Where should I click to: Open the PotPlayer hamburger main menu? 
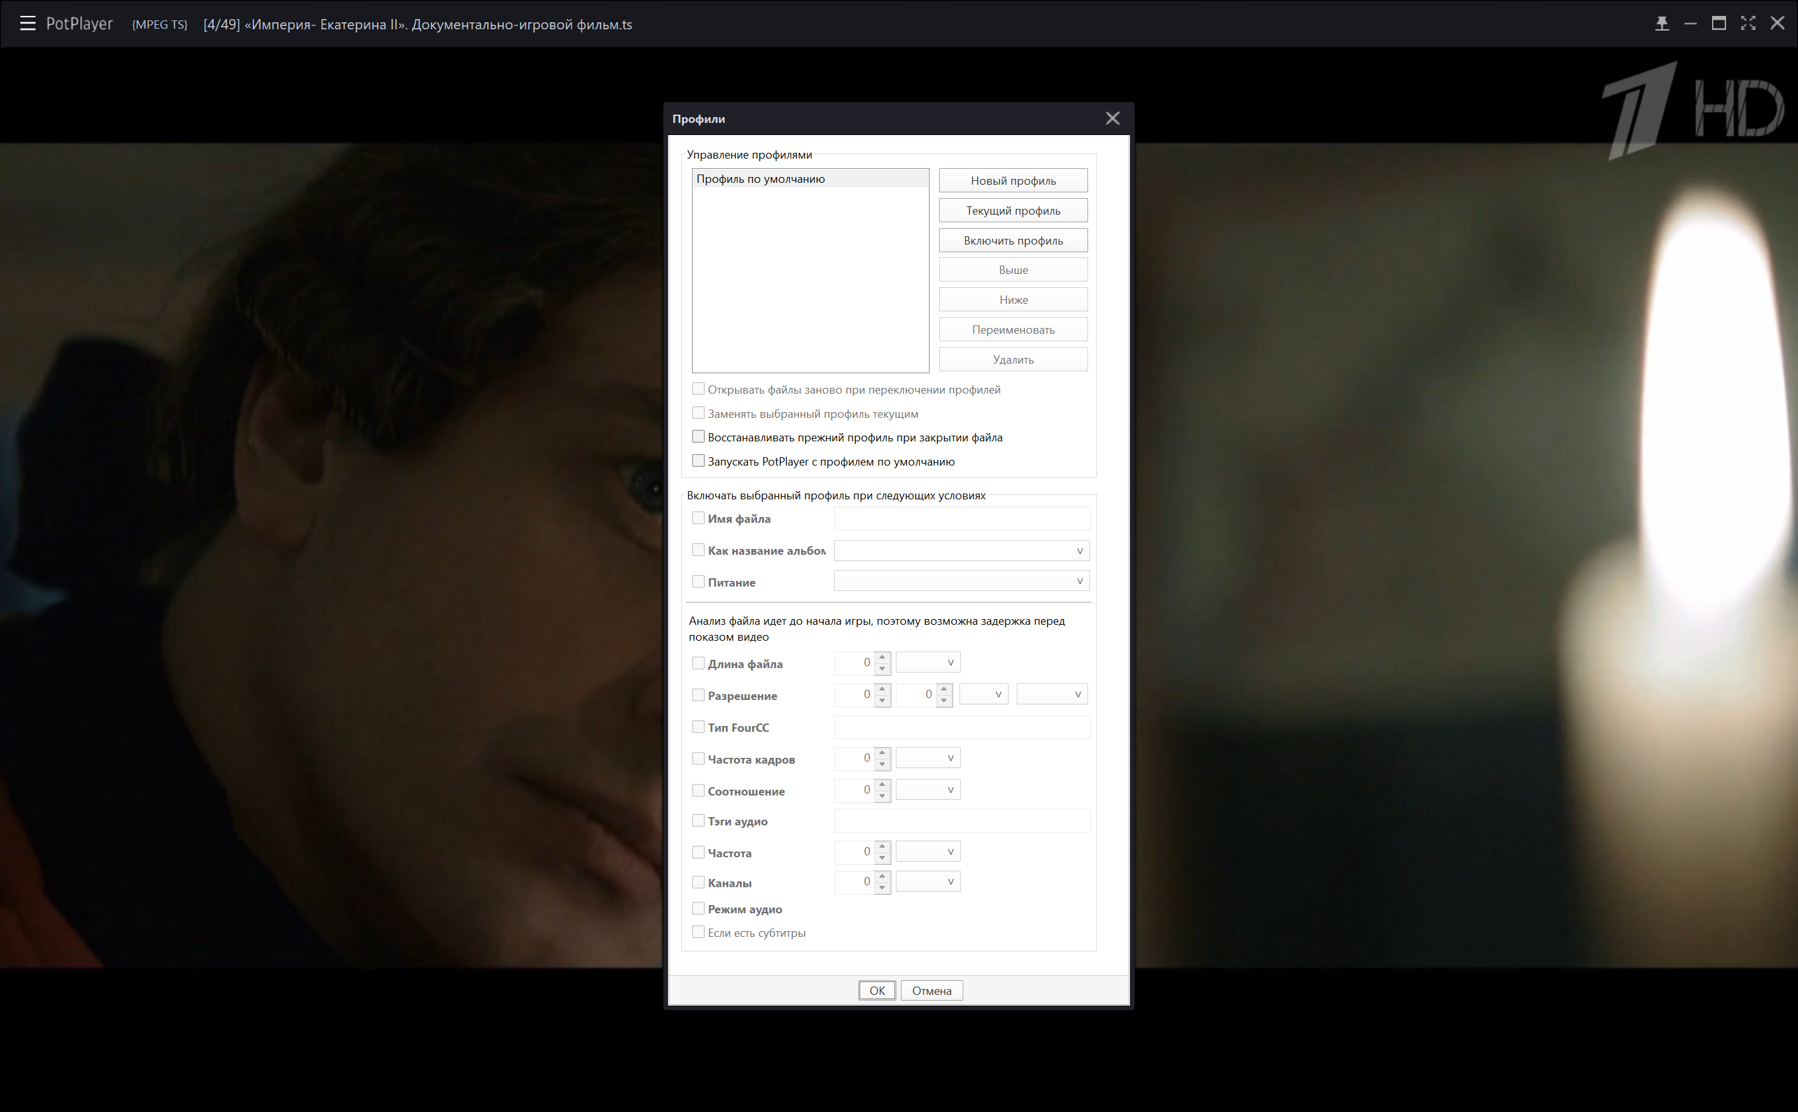[x=28, y=24]
